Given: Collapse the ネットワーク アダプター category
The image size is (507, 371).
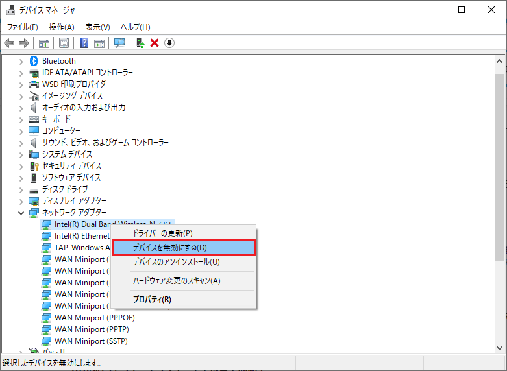Looking at the screenshot, I should point(21,213).
